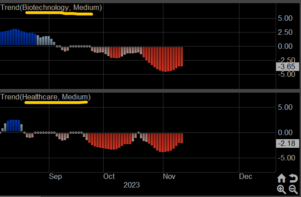301x197 pixels.
Task: Zoom in with the plus magnifier
Action: click(x=282, y=189)
